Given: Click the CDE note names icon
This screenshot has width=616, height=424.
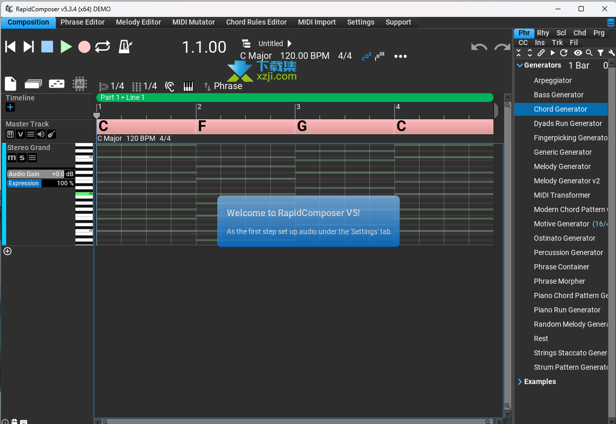Looking at the screenshot, I should coord(367,56).
